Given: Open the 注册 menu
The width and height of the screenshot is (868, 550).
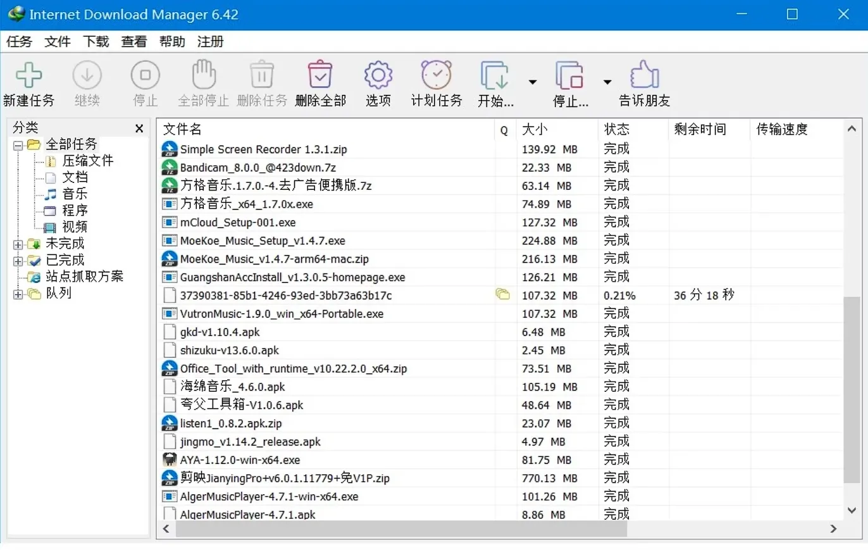Looking at the screenshot, I should [211, 42].
